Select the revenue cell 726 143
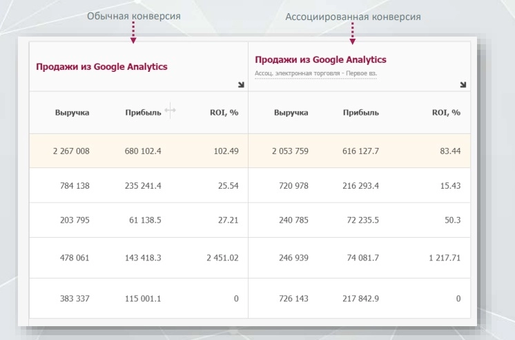 pos(293,299)
